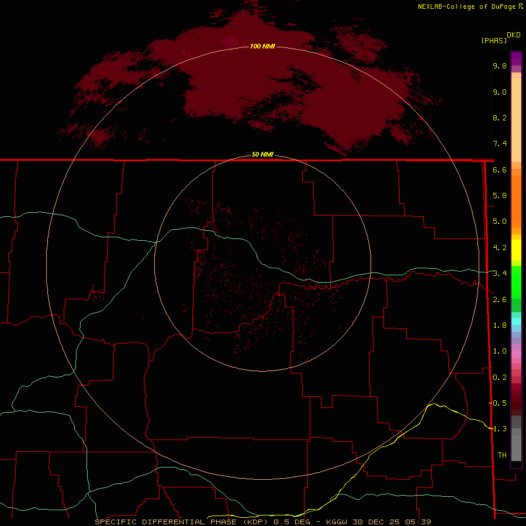This screenshot has height=526, width=526.
Task: Click the DKD label above the color scale
Action: click(514, 35)
